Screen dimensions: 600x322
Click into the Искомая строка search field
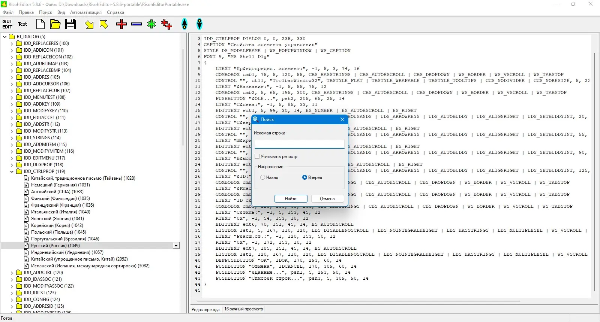299,143
